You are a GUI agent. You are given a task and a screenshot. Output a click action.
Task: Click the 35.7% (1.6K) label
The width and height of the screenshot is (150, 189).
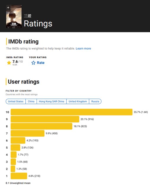(x=141, y=112)
